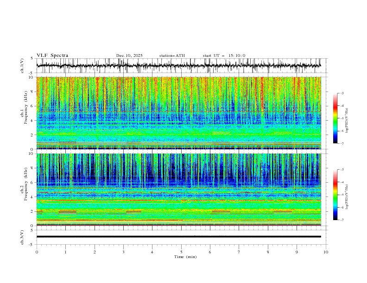Click the ch.1 spectrogram panel
The height and width of the screenshot is (283, 367).
tap(178, 113)
